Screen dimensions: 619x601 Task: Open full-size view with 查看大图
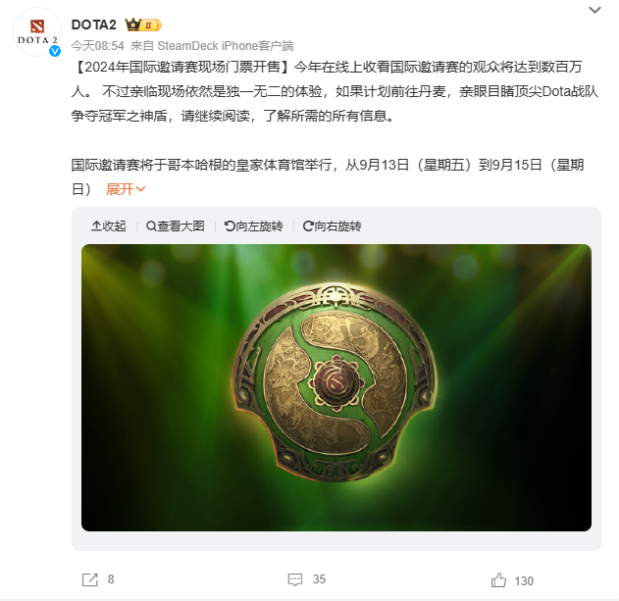tap(176, 226)
